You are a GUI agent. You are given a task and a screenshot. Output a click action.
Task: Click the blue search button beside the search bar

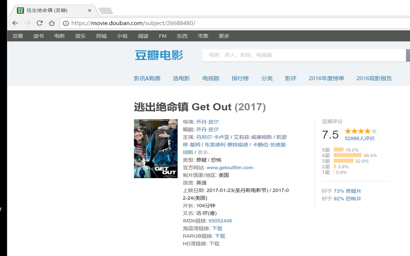tap(408, 55)
